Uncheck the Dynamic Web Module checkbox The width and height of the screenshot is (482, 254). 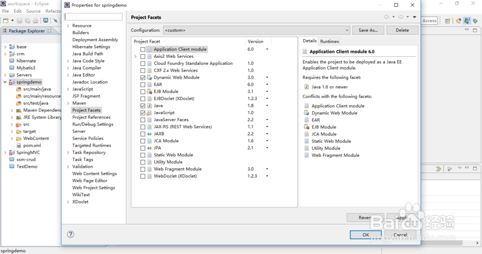click(143, 77)
